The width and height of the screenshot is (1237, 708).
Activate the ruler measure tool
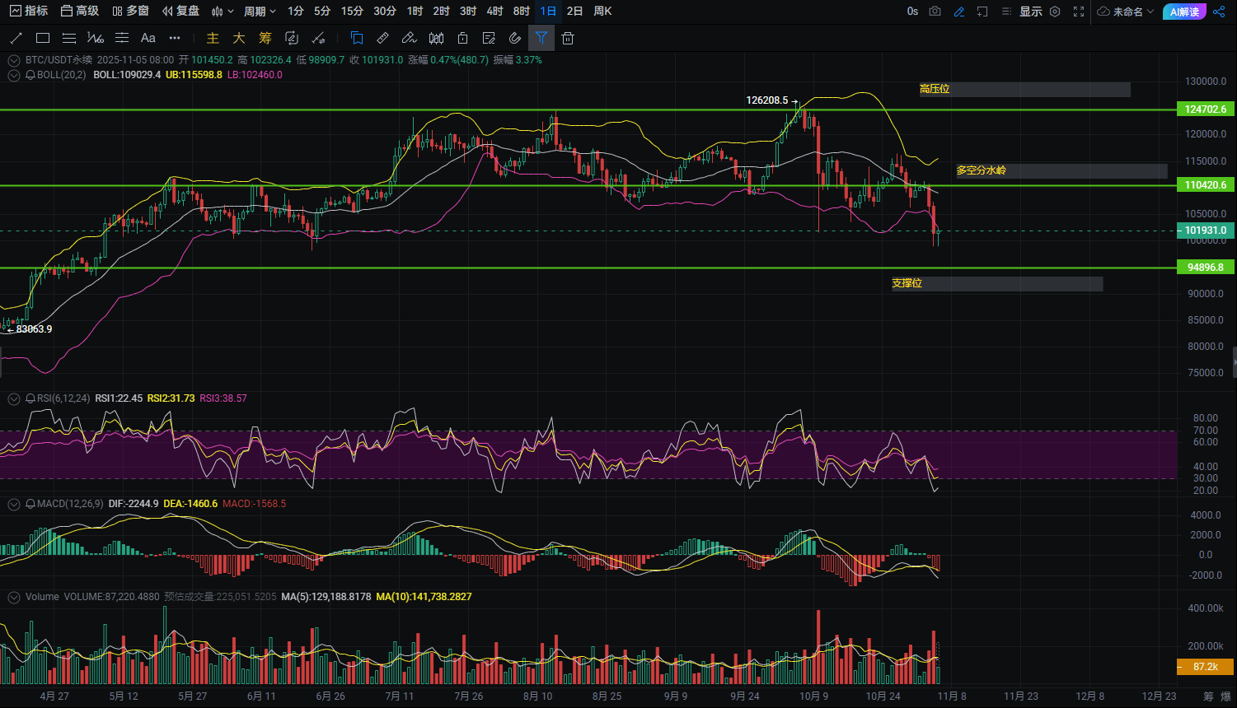click(x=382, y=38)
